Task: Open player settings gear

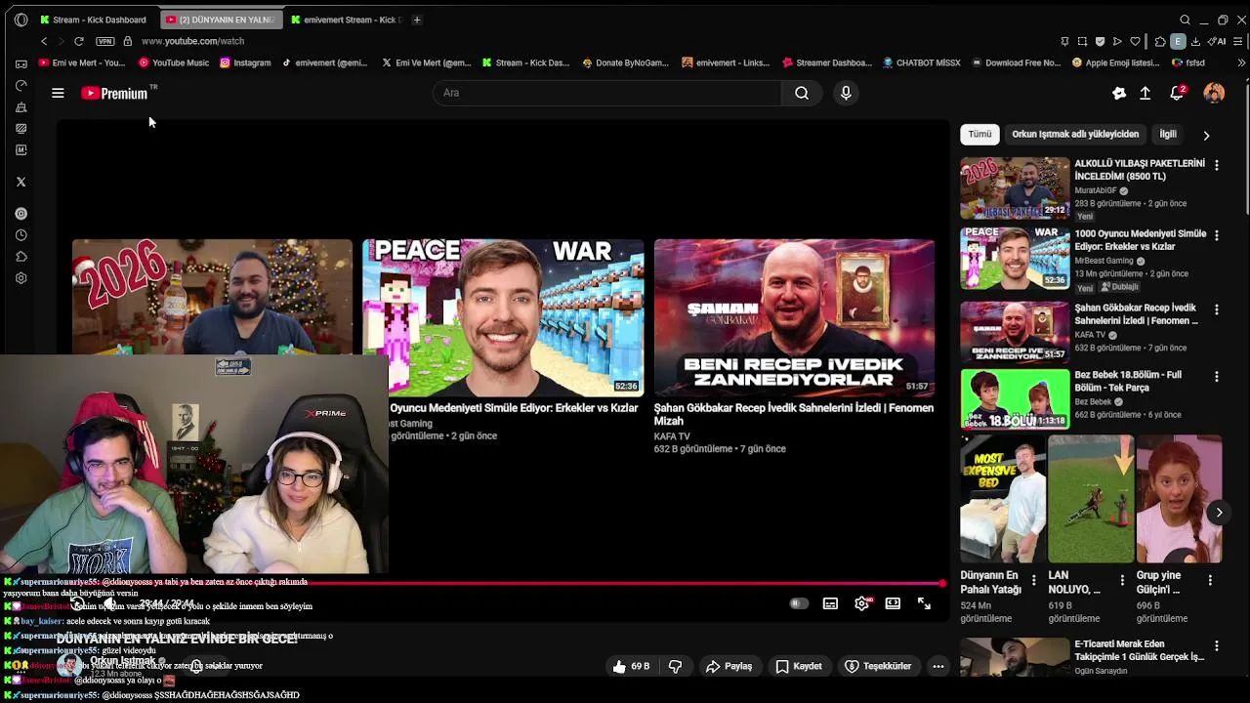Action: (861, 603)
